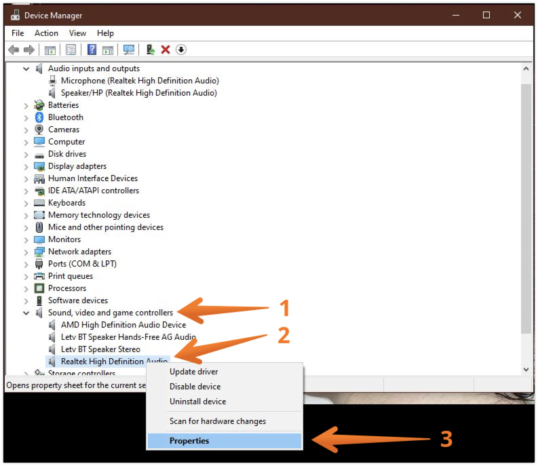Click the scrollbar up arrow
The width and height of the screenshot is (538, 466).
tap(526, 69)
